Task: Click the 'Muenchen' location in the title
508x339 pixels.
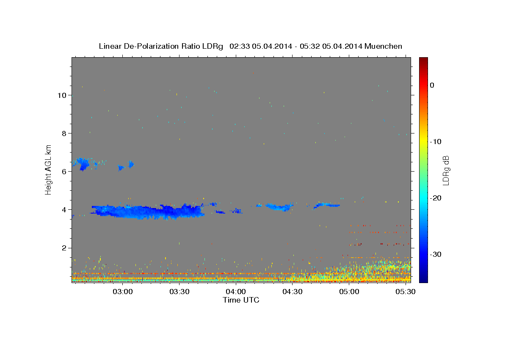Action: click(x=384, y=46)
